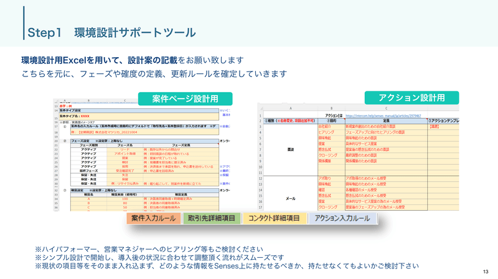Click the probability cell with value 100

coord(125,199)
